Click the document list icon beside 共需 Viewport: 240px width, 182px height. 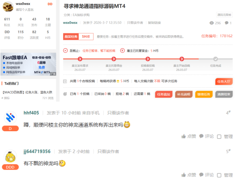coord(65,81)
